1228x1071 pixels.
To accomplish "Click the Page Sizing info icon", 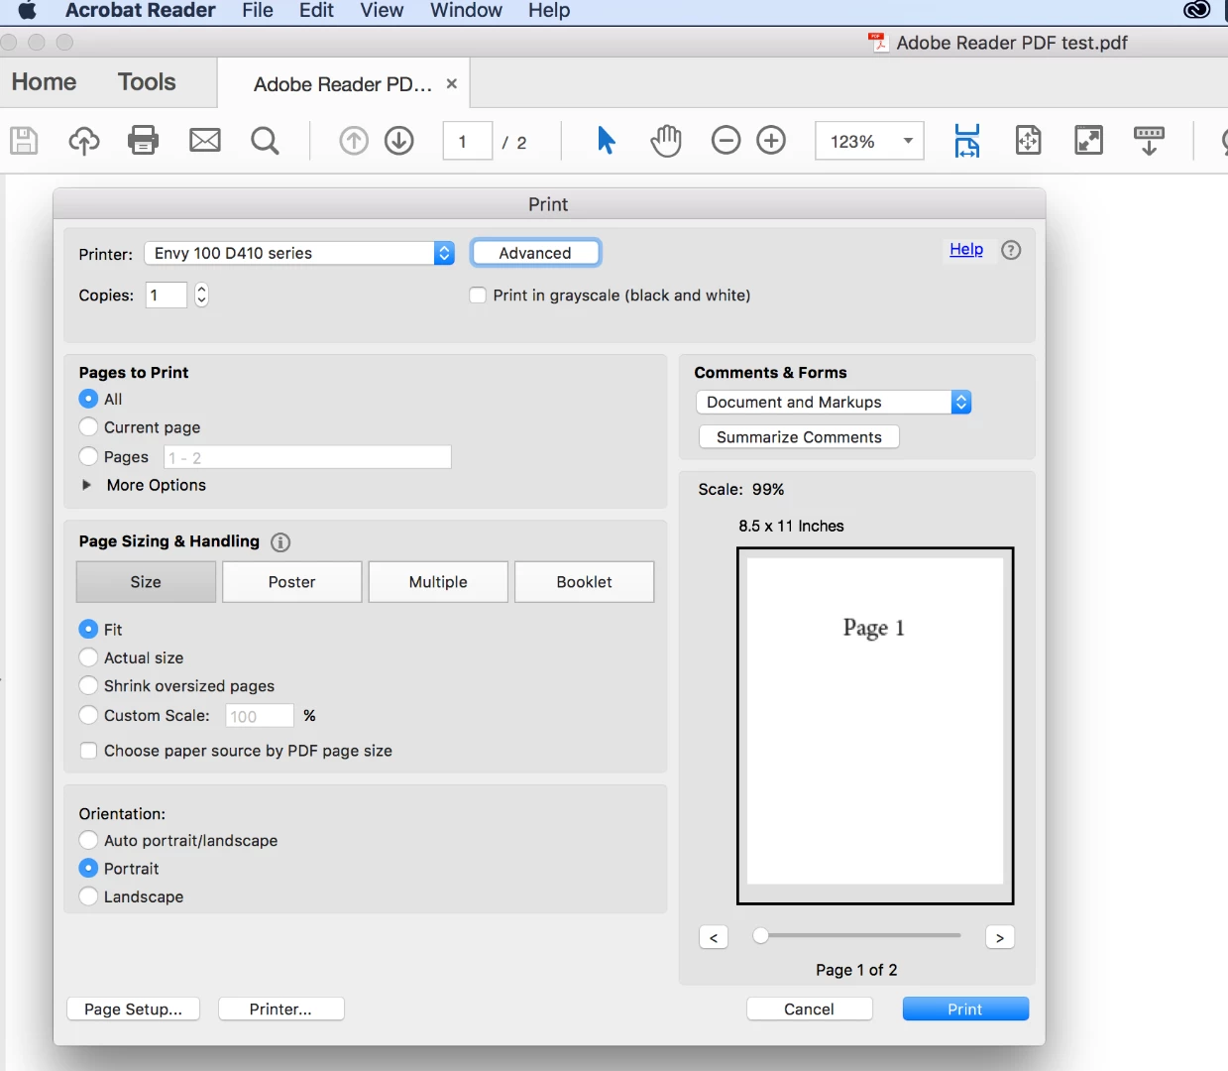I will pyautogui.click(x=280, y=541).
